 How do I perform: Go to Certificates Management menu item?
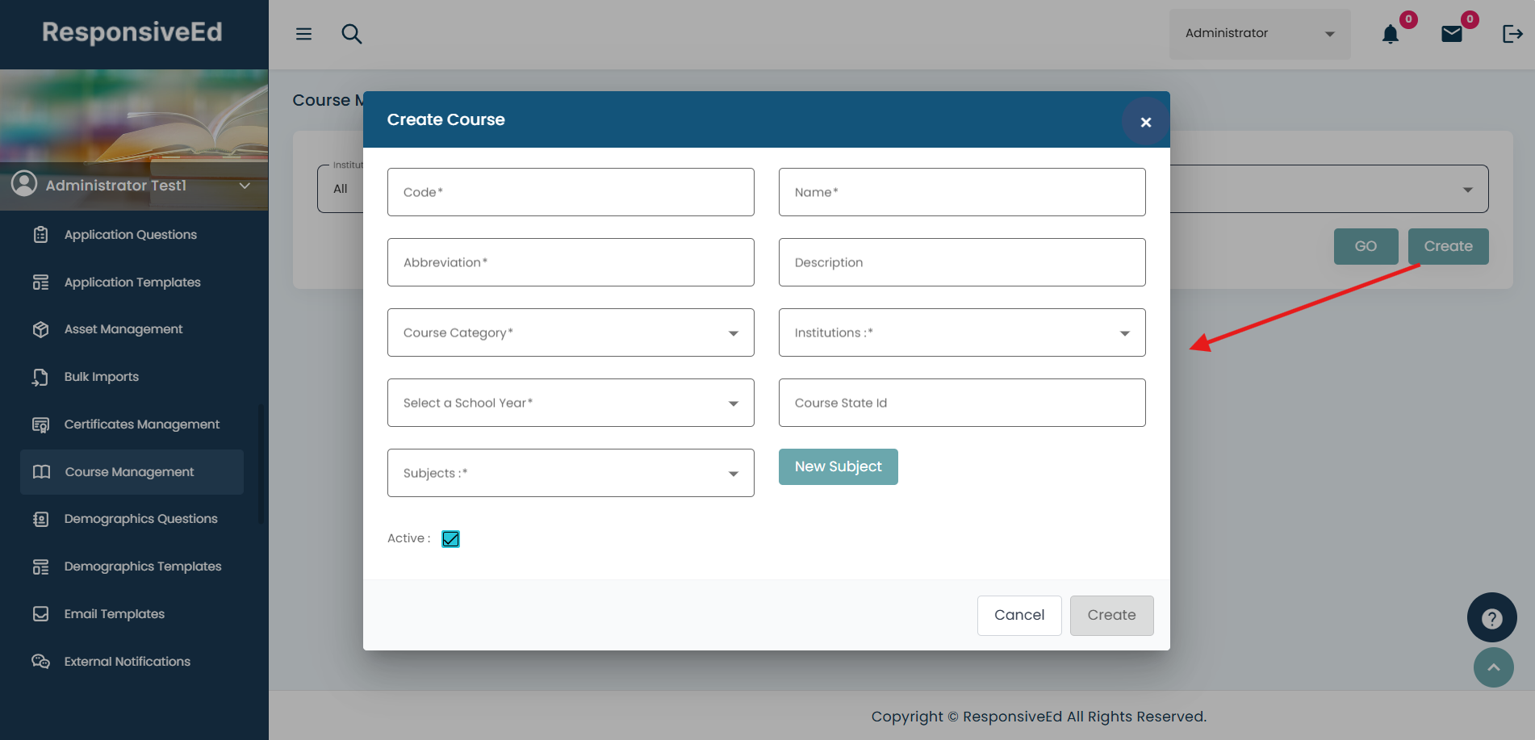click(x=141, y=424)
